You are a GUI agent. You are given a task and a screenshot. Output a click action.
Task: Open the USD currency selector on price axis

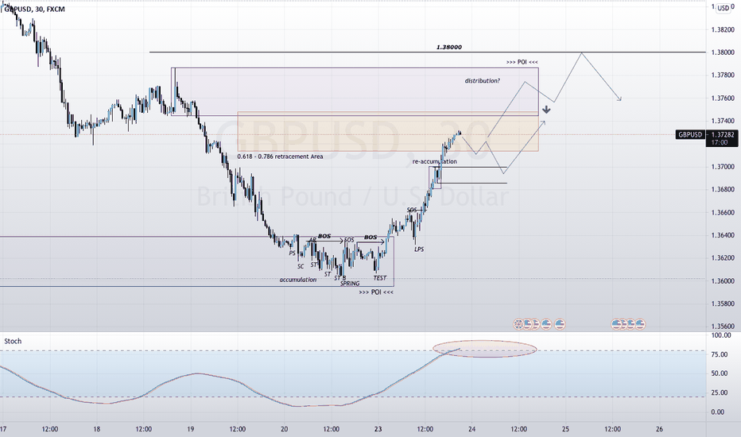pos(723,8)
